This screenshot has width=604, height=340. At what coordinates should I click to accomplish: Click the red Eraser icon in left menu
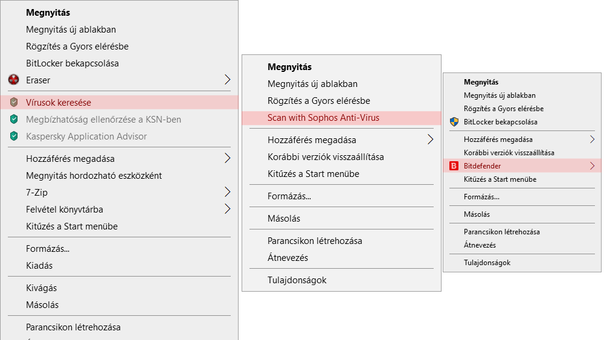(13, 80)
